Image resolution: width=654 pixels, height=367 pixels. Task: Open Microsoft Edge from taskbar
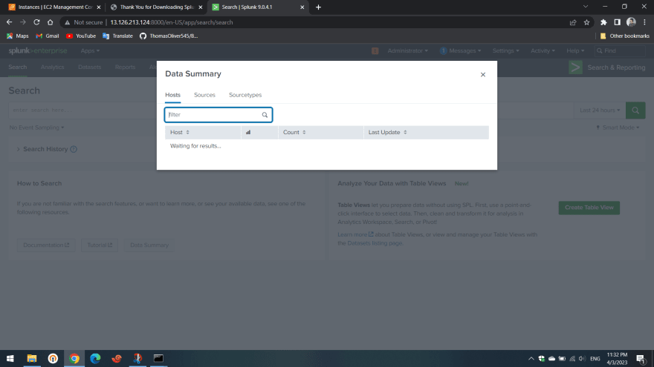click(96, 358)
